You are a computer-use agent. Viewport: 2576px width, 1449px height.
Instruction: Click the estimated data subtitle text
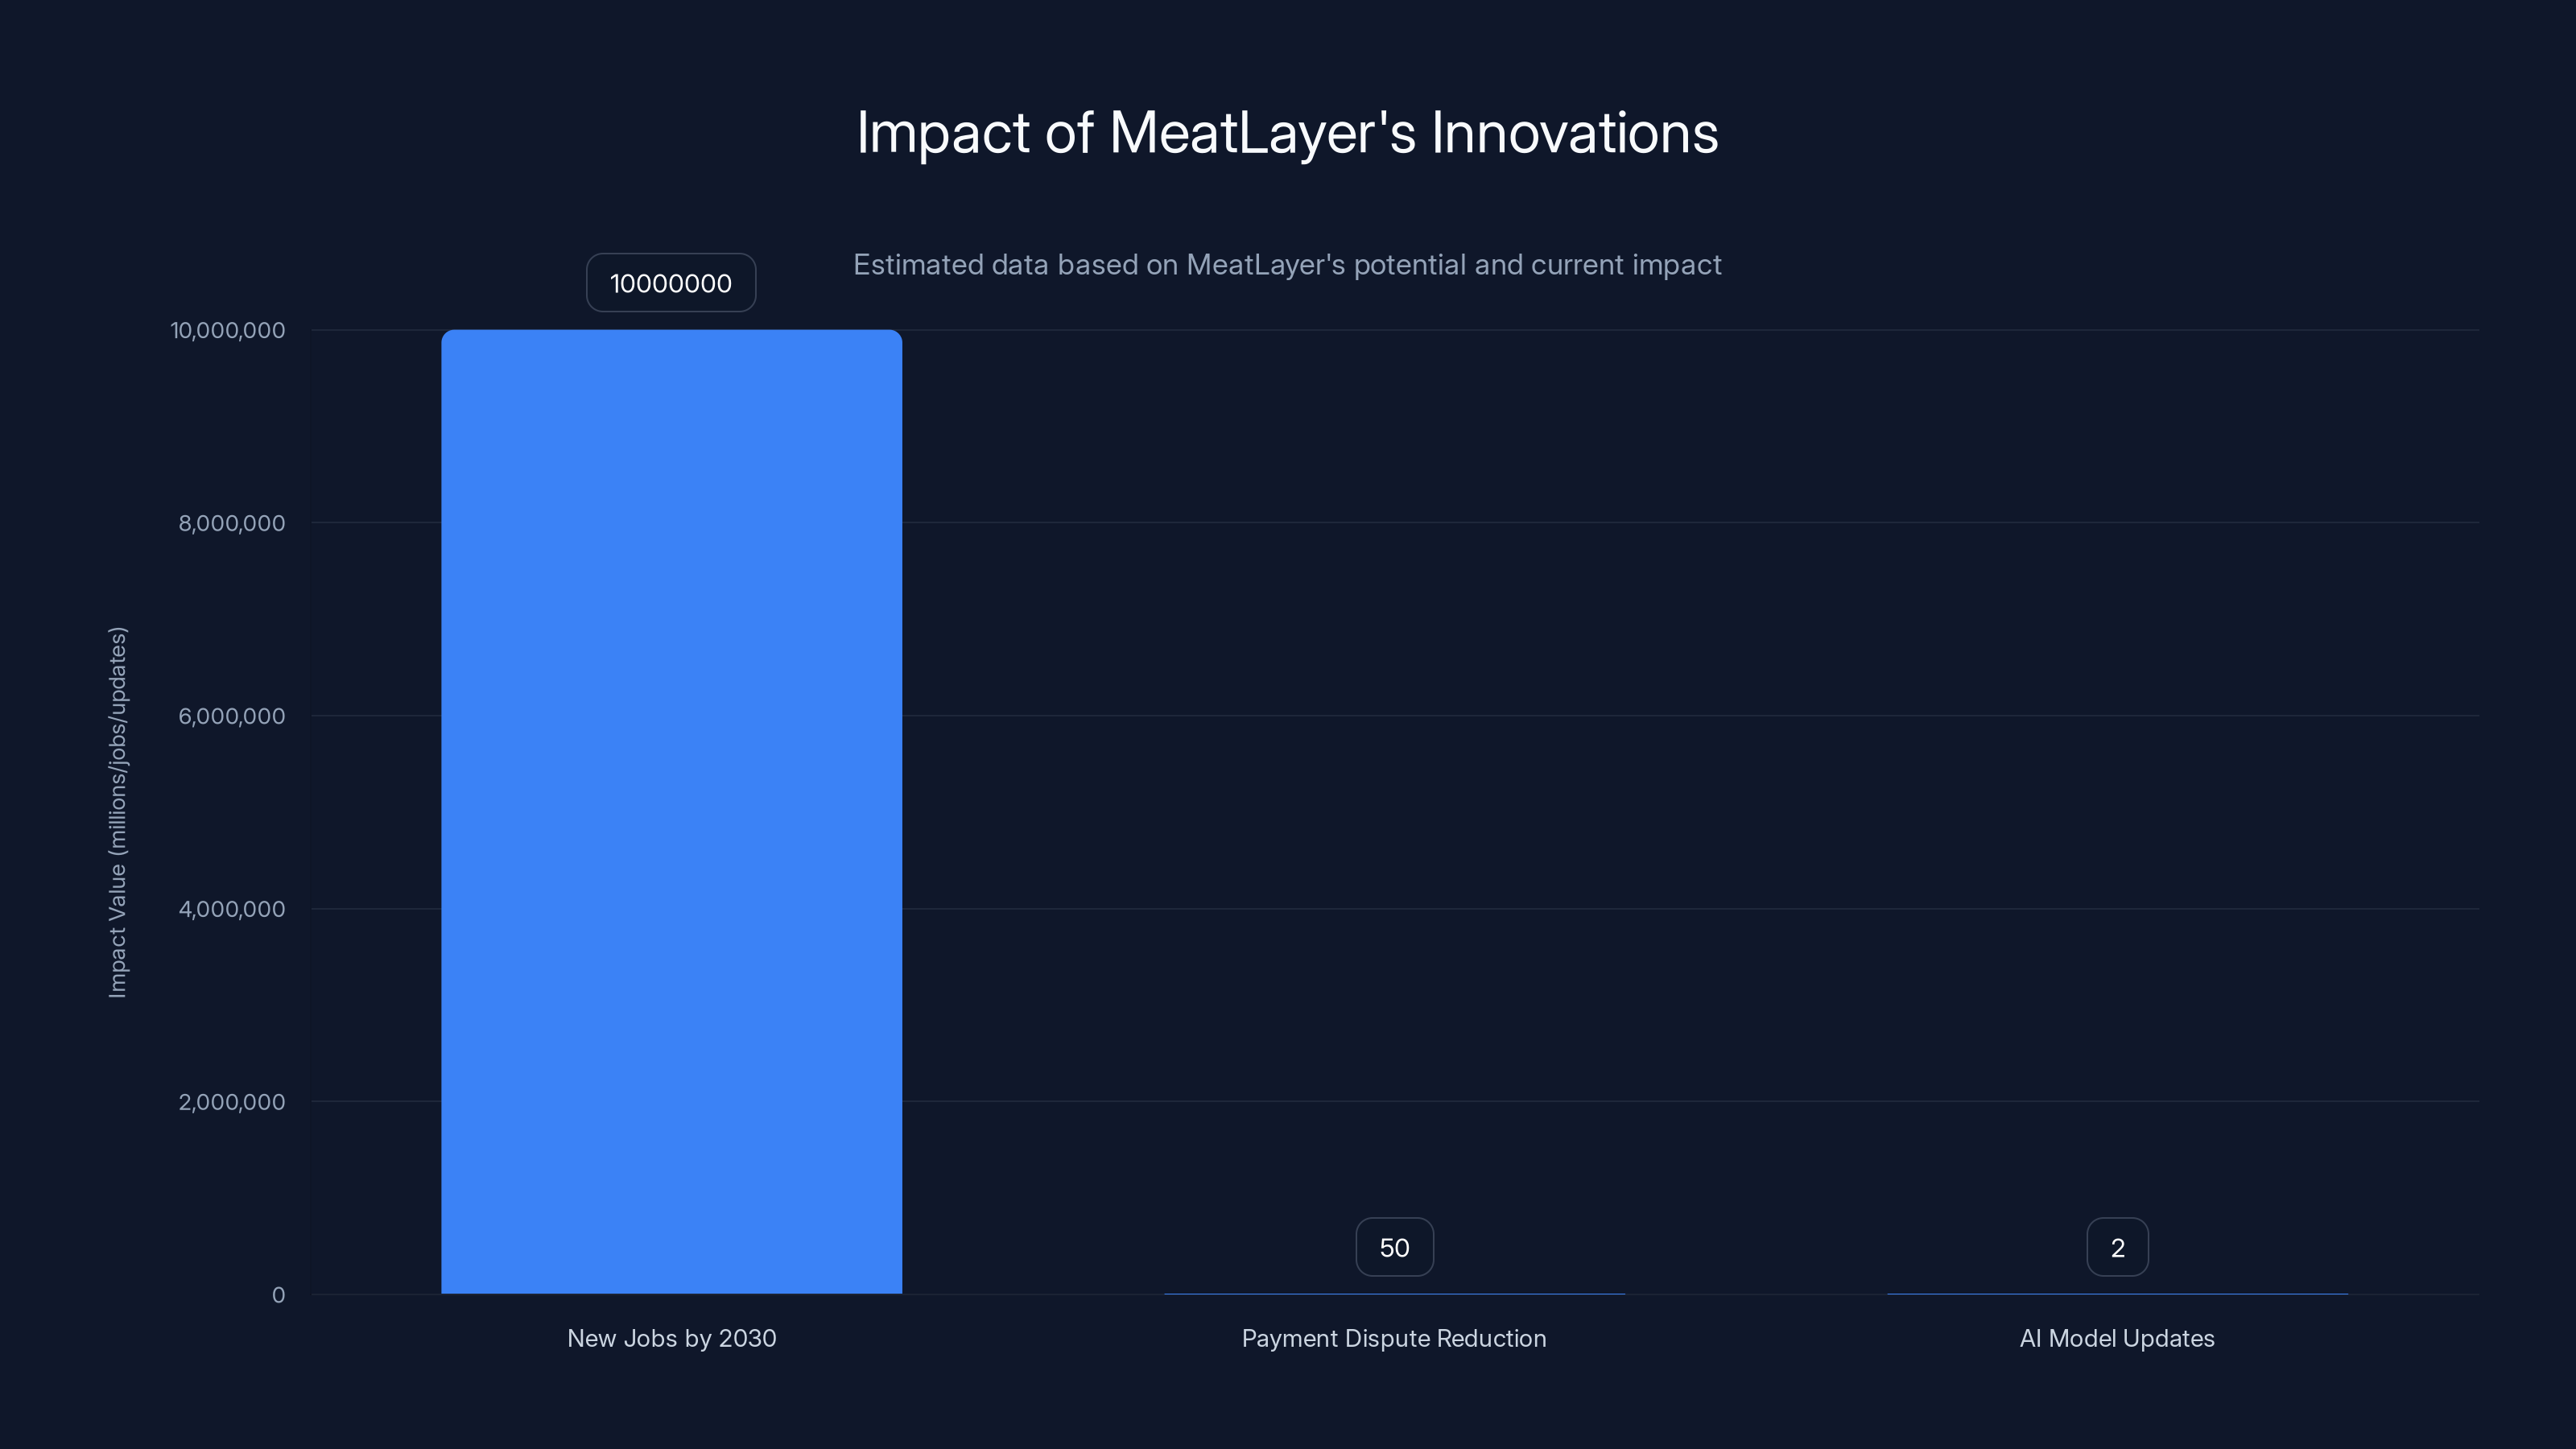[1287, 265]
